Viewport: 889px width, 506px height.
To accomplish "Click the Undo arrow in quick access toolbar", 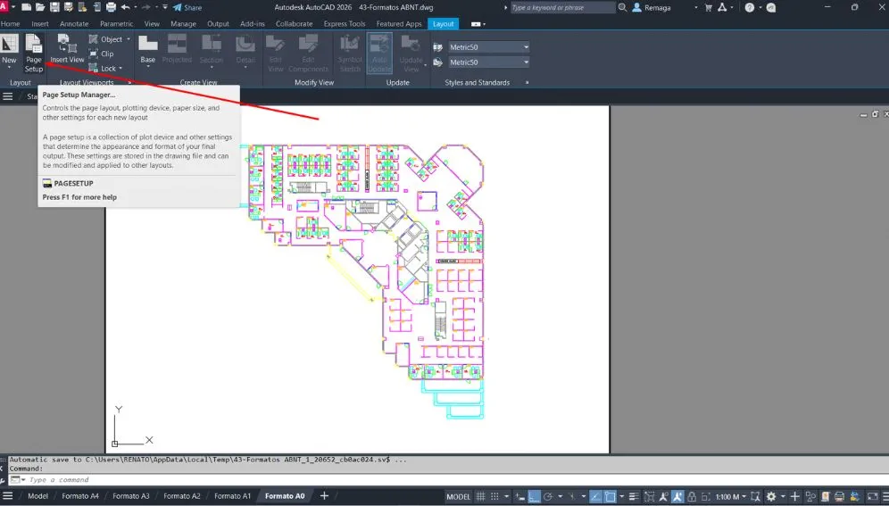I will [124, 7].
